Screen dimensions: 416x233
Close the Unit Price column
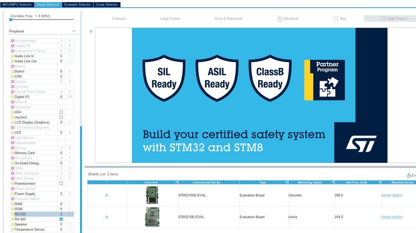pyautogui.click(x=379, y=182)
